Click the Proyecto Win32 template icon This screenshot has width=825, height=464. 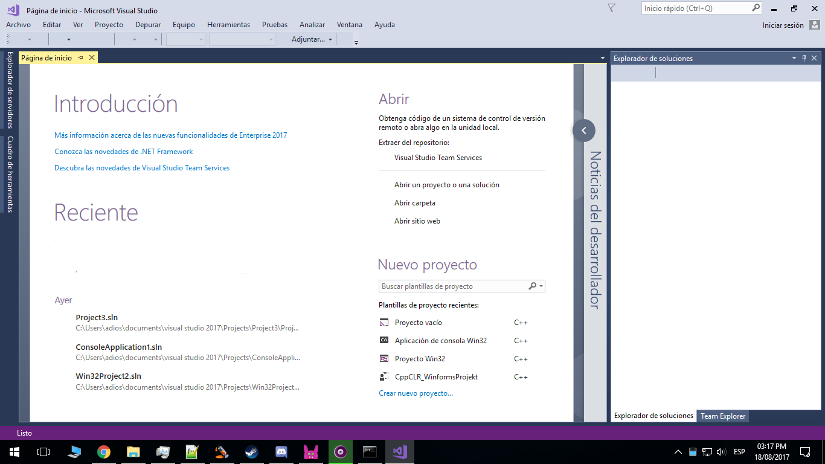pos(384,359)
